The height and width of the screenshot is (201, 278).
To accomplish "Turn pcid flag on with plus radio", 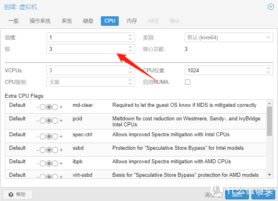I will [x=55, y=120].
